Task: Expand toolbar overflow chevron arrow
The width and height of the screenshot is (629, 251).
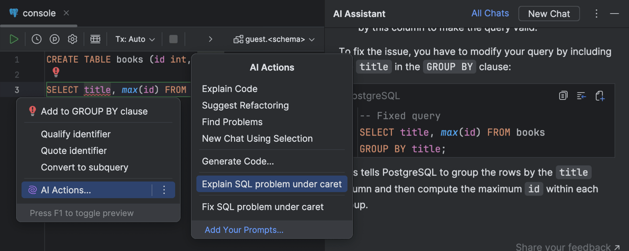Action: point(211,39)
